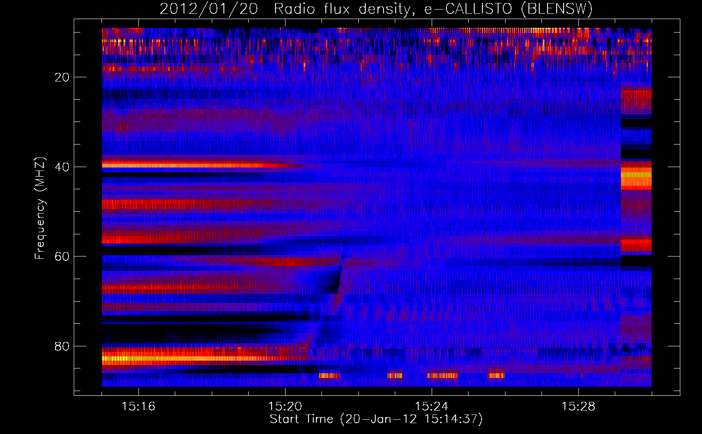The height and width of the screenshot is (434, 702).
Task: Click the 15:20 time tick label
Action: (285, 406)
